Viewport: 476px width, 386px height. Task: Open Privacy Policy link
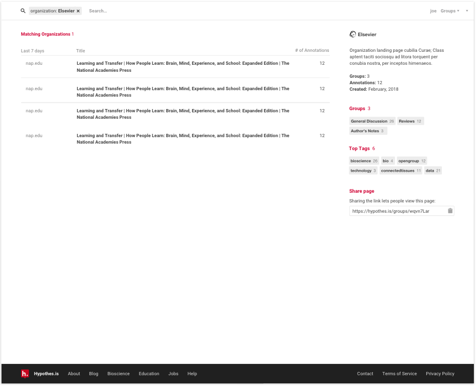click(x=440, y=374)
